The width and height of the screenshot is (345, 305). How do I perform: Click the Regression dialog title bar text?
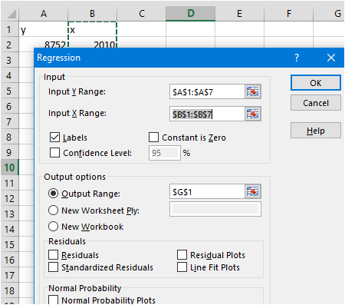tap(59, 58)
